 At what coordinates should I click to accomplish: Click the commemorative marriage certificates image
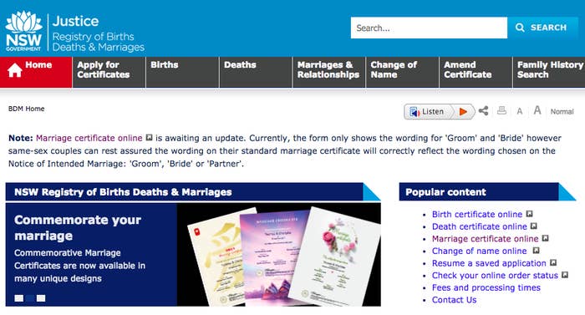pos(279,256)
